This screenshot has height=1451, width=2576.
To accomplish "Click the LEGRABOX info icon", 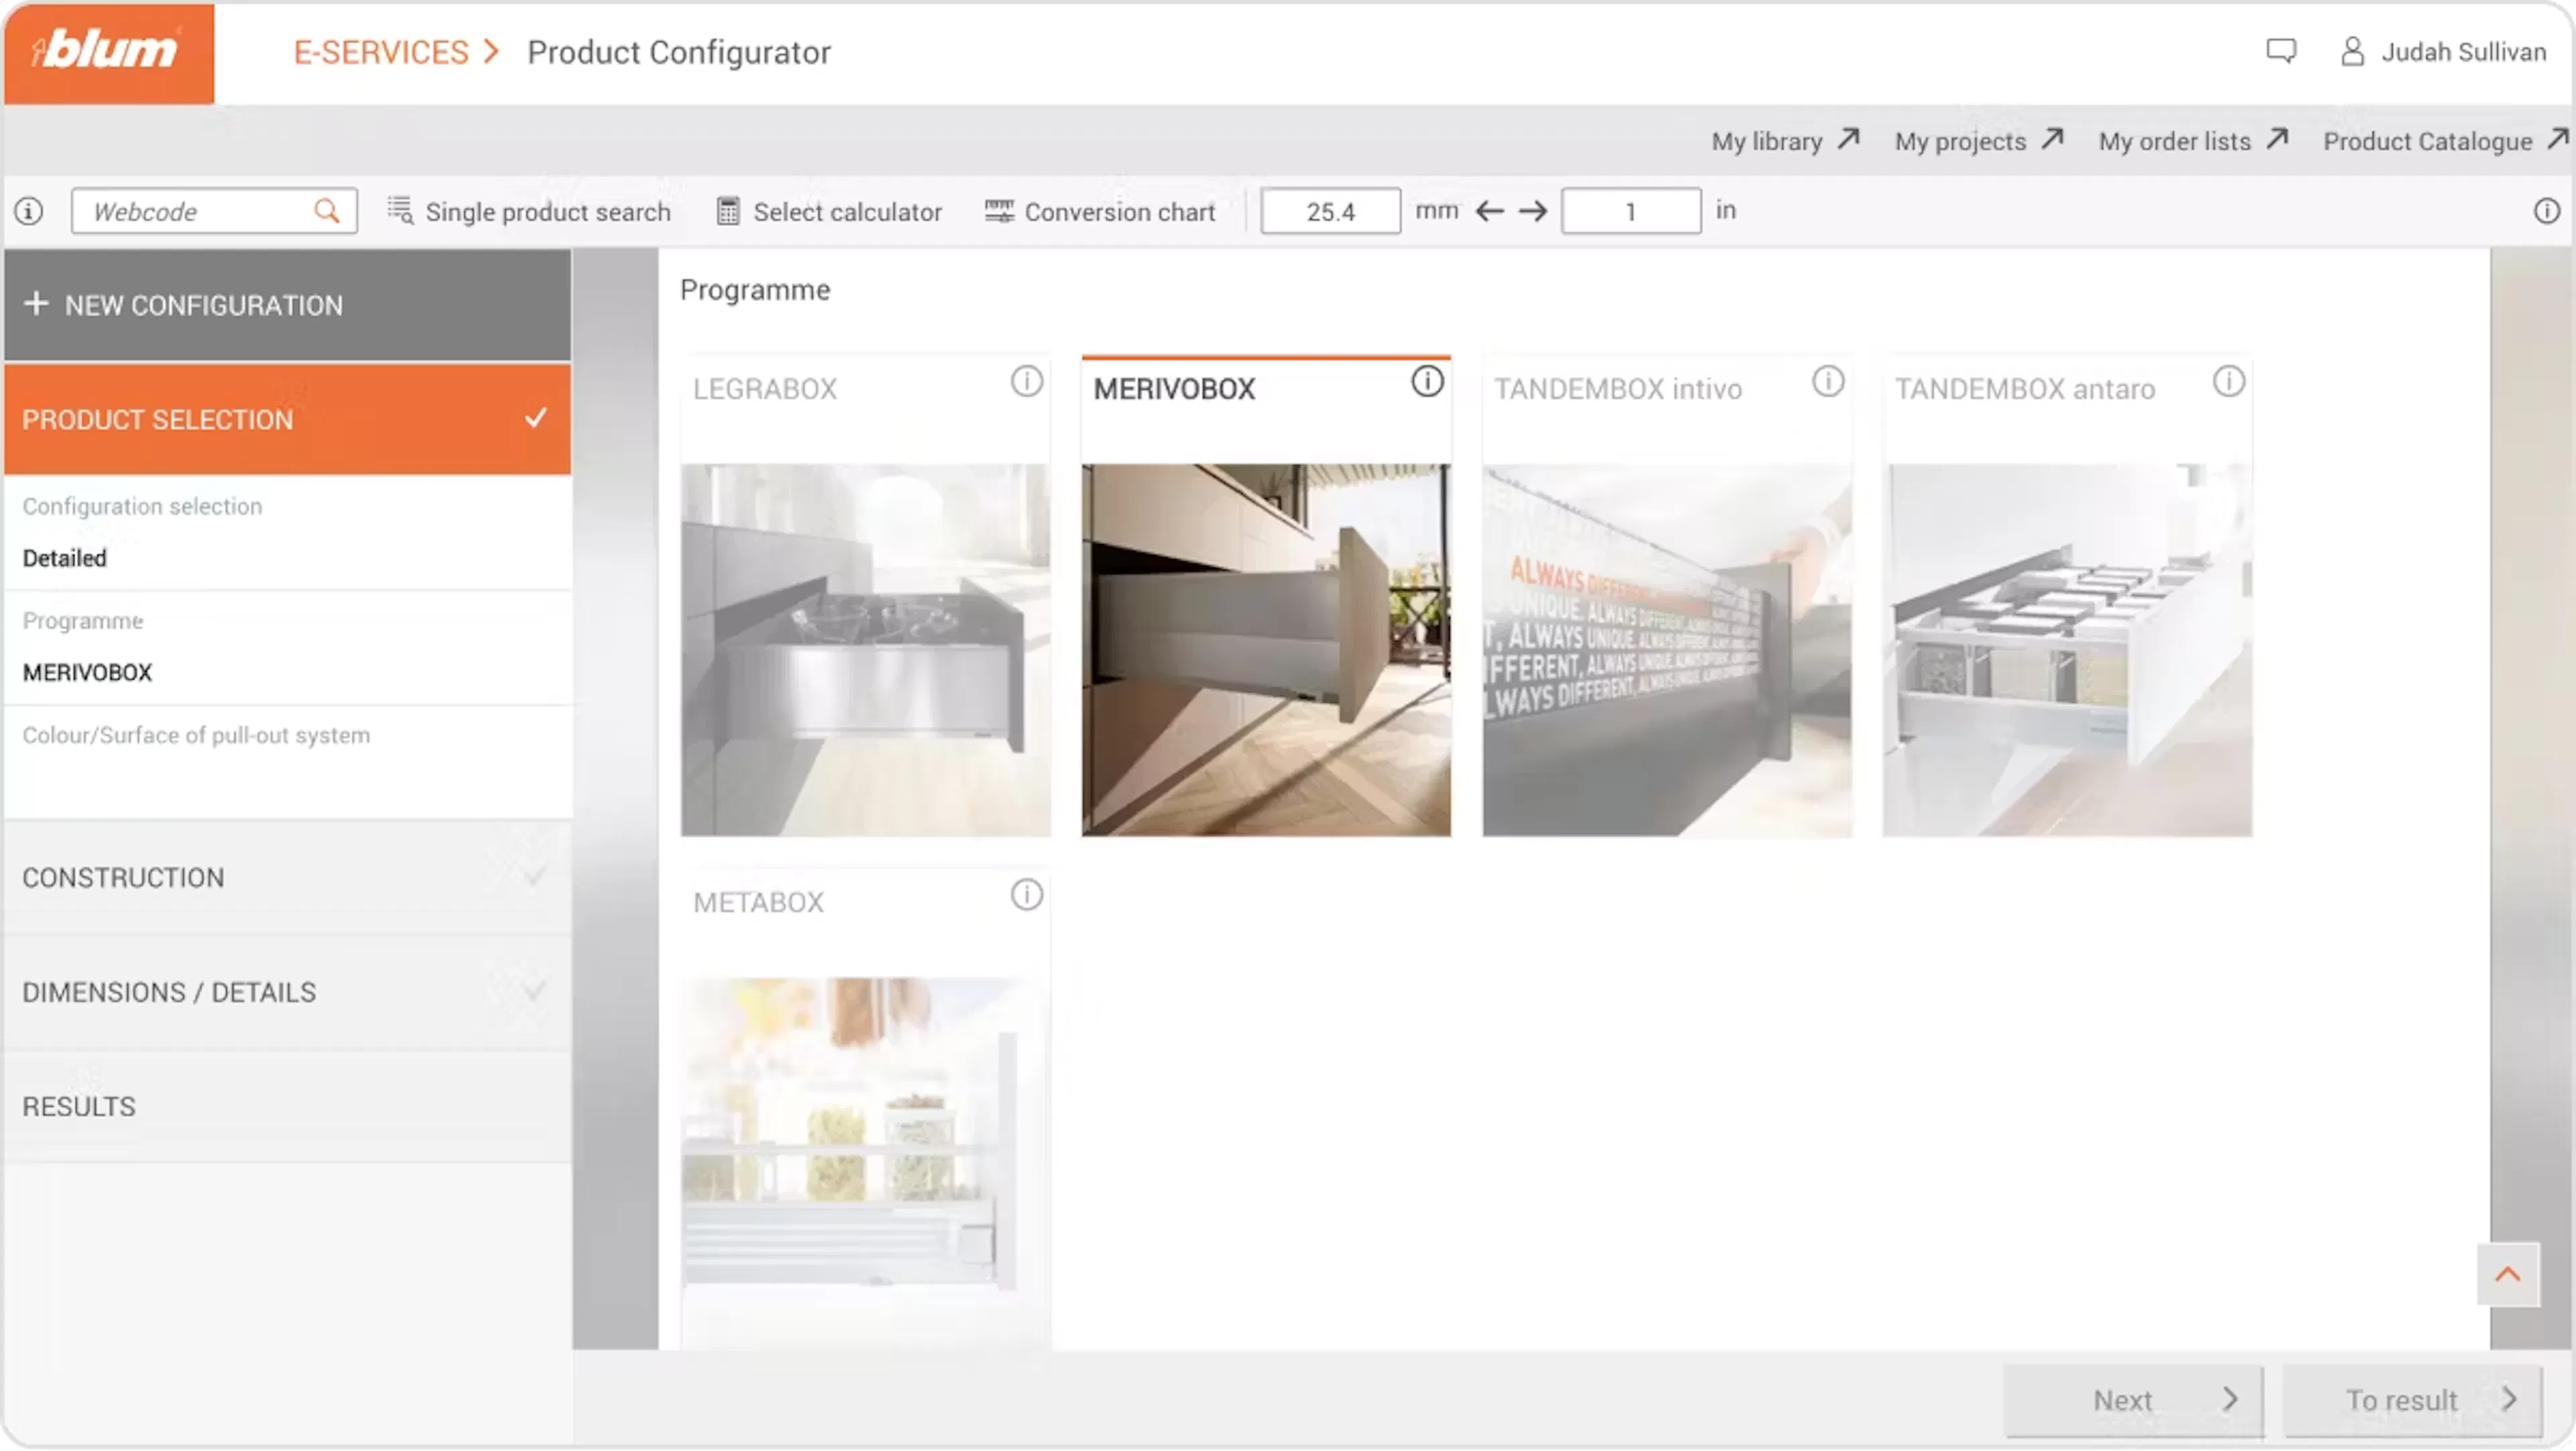I will pos(1026,381).
